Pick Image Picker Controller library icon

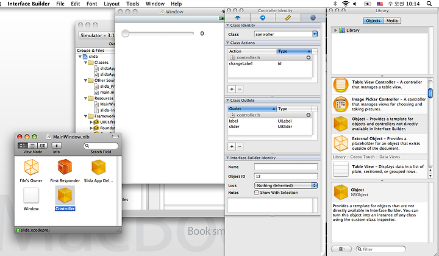click(340, 104)
